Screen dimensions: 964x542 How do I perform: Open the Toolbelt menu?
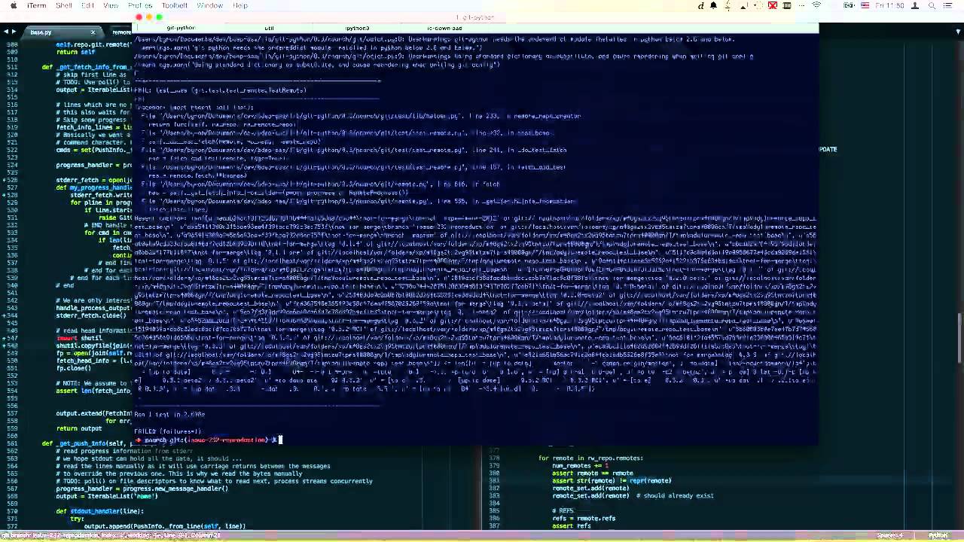(174, 5)
